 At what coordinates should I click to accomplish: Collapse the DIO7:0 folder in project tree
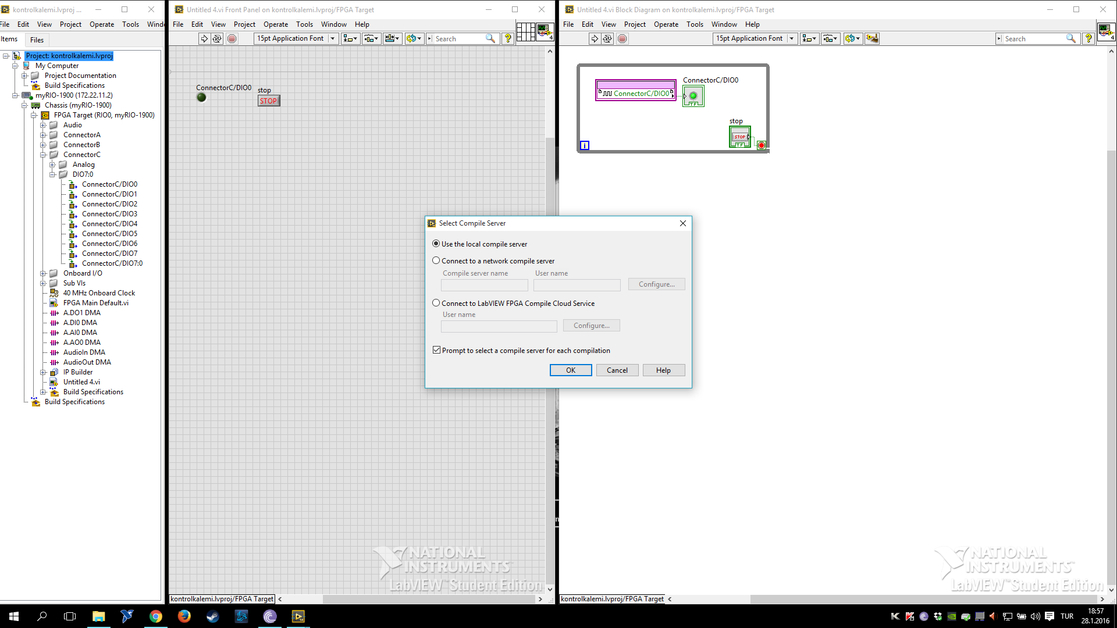point(52,174)
